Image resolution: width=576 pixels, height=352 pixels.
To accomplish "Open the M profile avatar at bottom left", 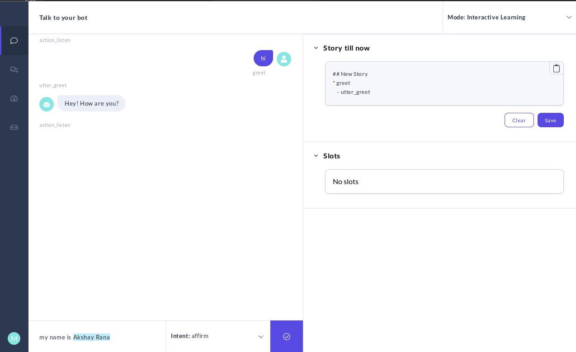I will pos(14,338).
